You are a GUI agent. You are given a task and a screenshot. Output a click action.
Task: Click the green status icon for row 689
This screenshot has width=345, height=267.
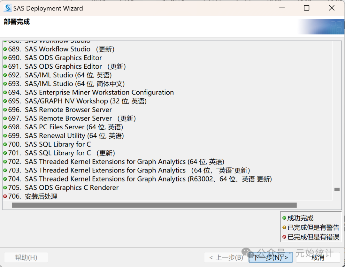pyautogui.click(x=5, y=49)
